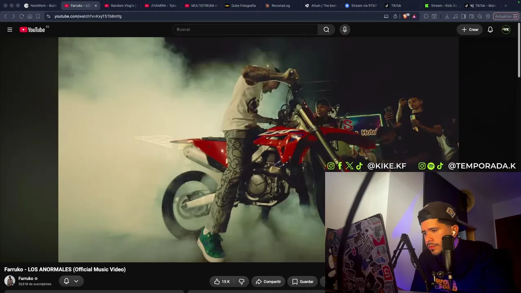The height and width of the screenshot is (293, 521).
Task: Bookmark this page in the toolbar
Action: 38,16
